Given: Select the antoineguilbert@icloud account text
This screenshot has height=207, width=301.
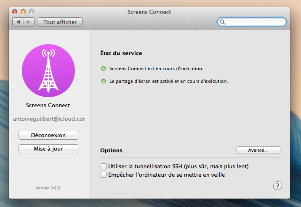Looking at the screenshot, I should [49, 119].
